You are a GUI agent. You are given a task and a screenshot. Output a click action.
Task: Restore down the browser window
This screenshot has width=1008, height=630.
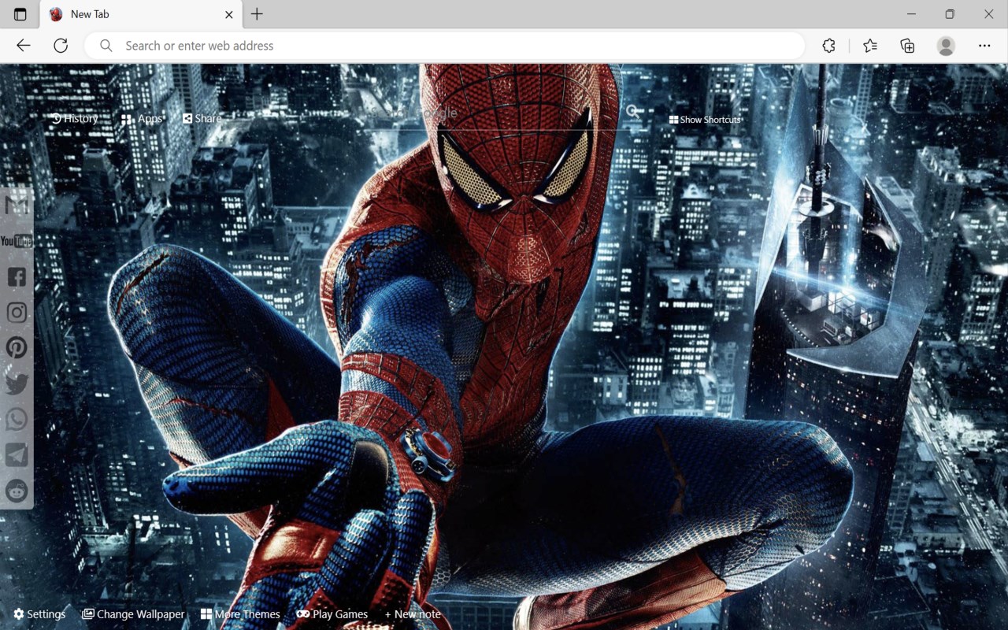[950, 14]
